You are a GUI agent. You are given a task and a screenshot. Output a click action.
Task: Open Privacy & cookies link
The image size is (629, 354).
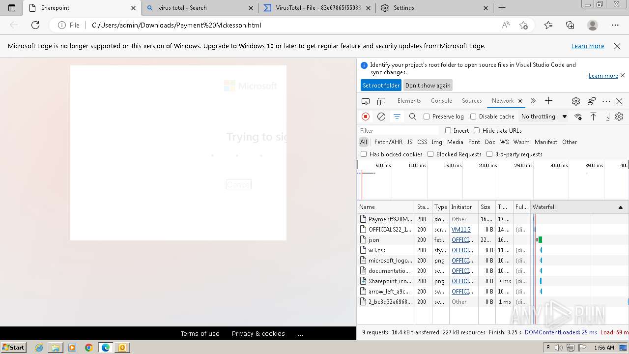[258, 334]
